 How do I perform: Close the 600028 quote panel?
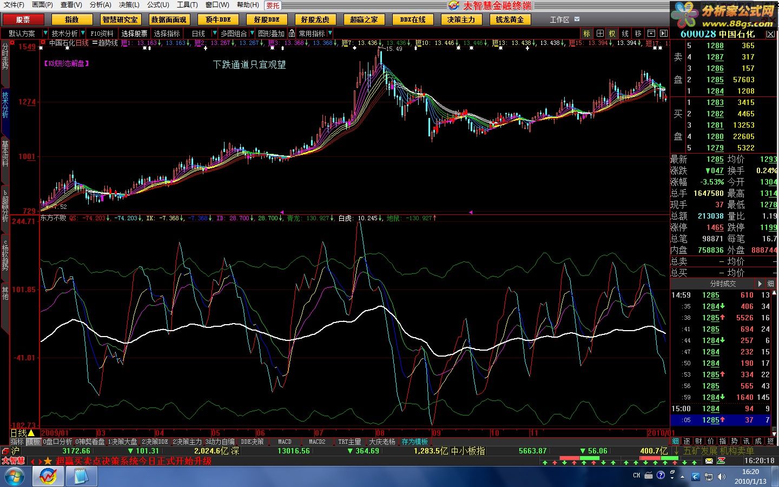770,34
